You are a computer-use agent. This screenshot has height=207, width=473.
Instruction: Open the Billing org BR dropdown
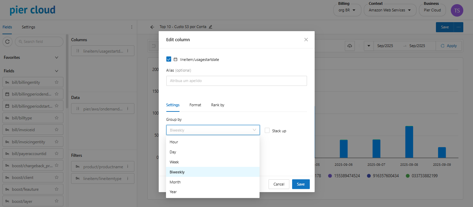click(x=347, y=10)
